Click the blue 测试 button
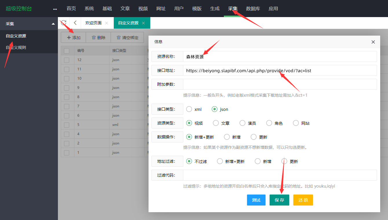The image size is (388, 220). (x=256, y=200)
